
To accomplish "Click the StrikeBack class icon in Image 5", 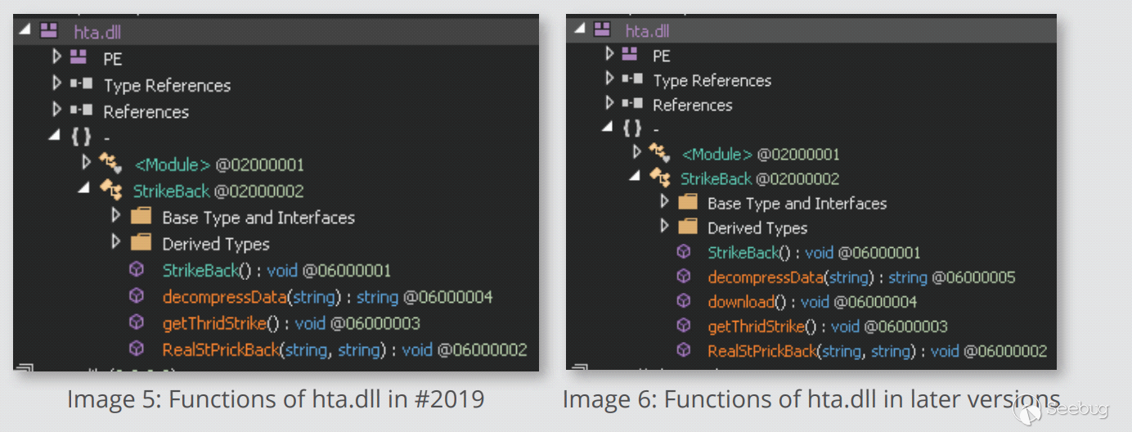I will (x=111, y=191).
